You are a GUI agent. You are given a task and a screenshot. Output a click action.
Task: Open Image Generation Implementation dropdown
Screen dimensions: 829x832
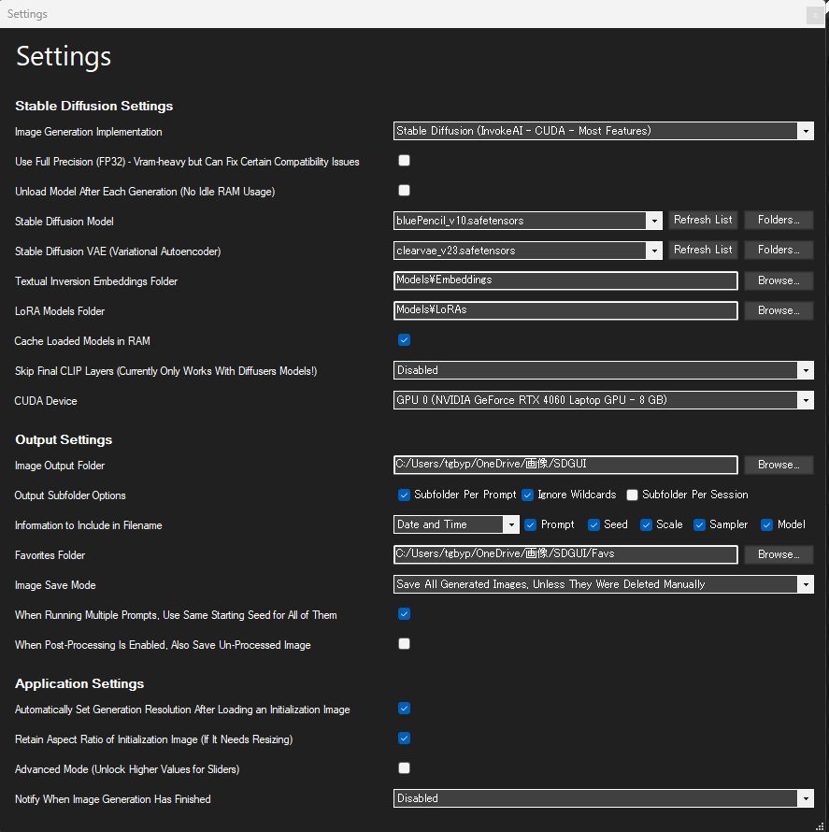coord(604,131)
